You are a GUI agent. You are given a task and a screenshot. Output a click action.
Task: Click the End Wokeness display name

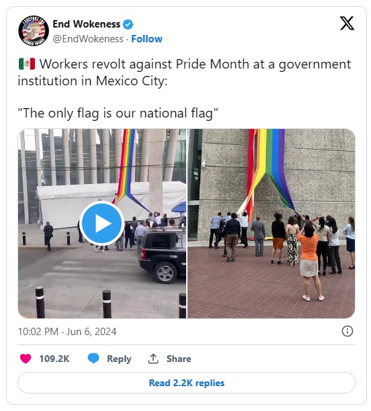point(86,24)
